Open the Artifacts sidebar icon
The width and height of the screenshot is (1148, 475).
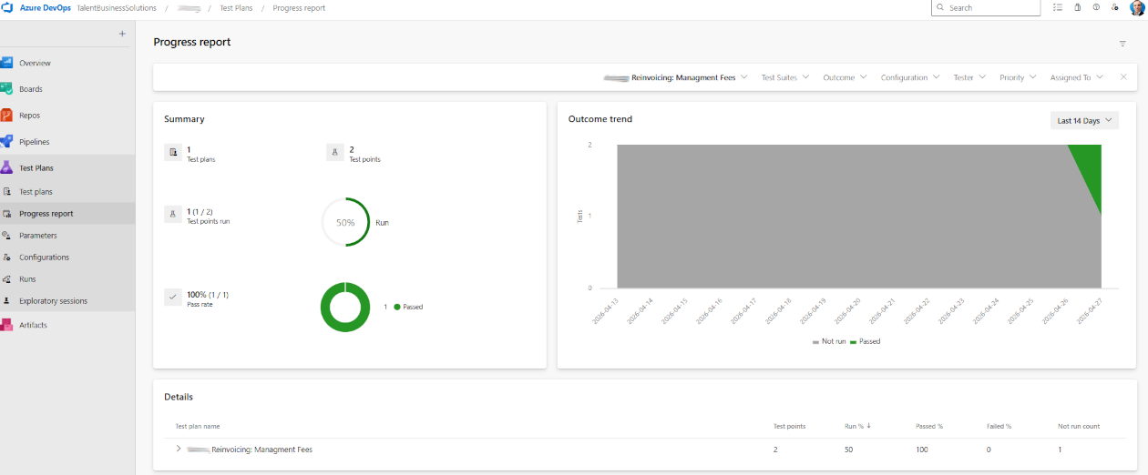(6, 325)
